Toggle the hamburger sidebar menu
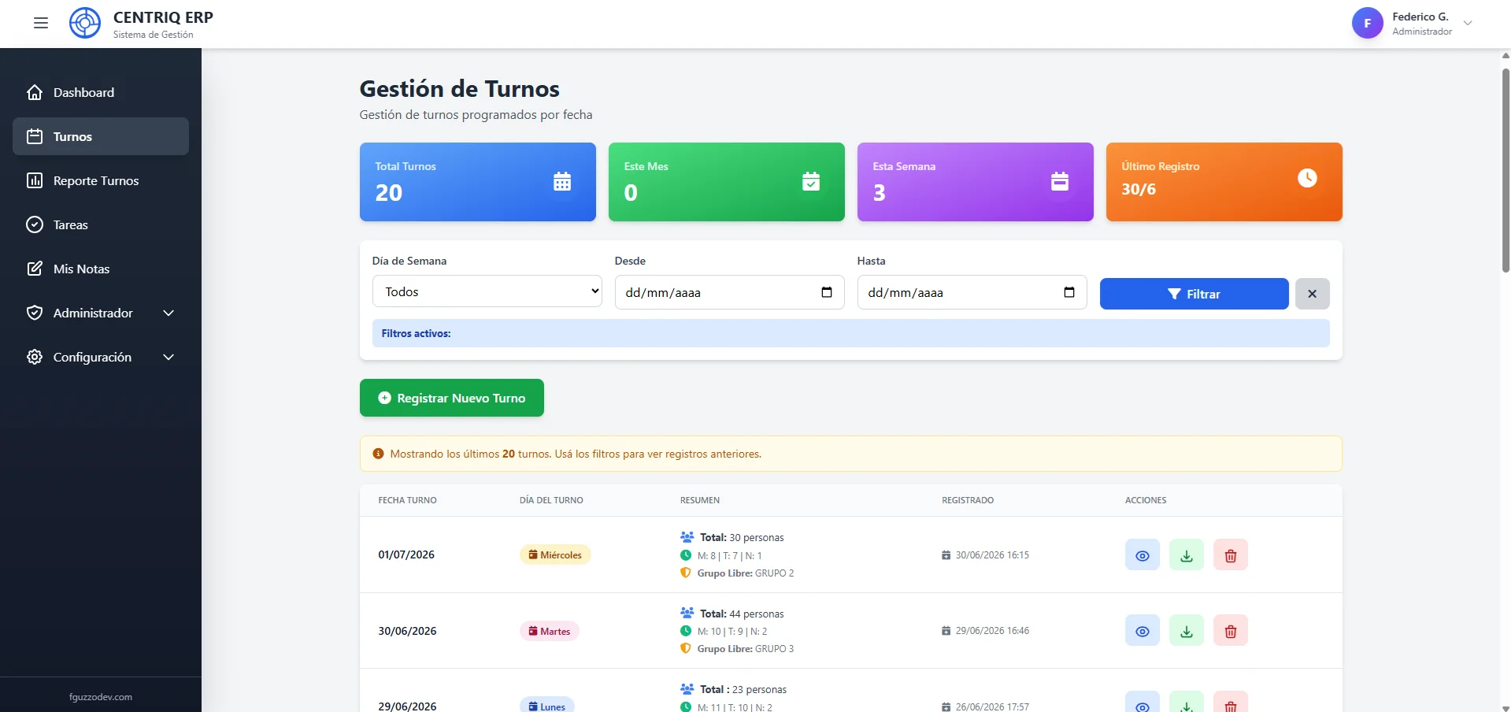The width and height of the screenshot is (1511, 712). click(x=41, y=24)
